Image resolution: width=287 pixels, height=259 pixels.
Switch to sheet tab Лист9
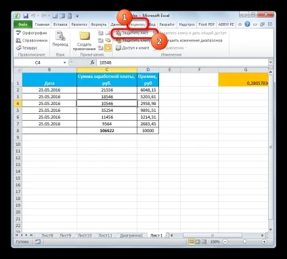click(65, 235)
